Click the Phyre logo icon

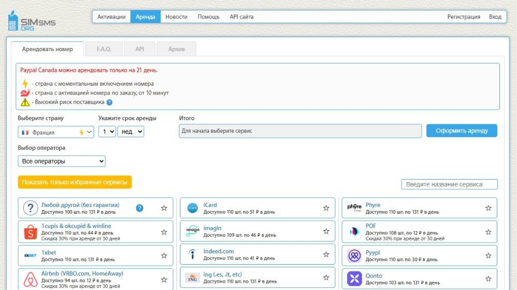click(x=355, y=208)
